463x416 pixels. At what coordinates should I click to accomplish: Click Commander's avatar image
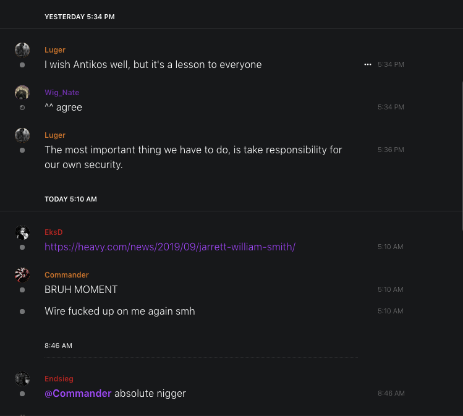(22, 275)
